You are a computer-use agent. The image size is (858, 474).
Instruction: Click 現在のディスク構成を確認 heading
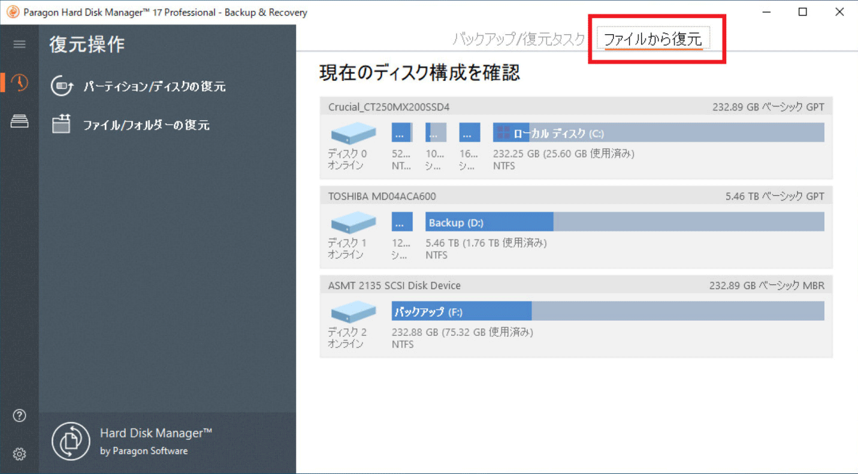click(x=419, y=72)
